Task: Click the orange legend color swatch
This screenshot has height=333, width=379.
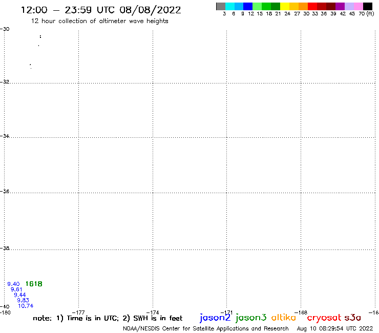Action: coord(303,6)
